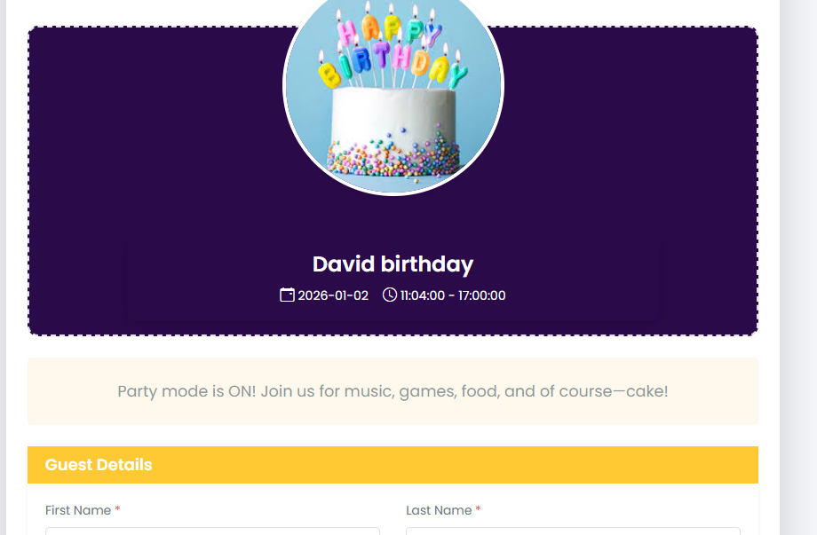Click empty purple banner area left of cake
Screen dimensions: 817x535
point(151,133)
